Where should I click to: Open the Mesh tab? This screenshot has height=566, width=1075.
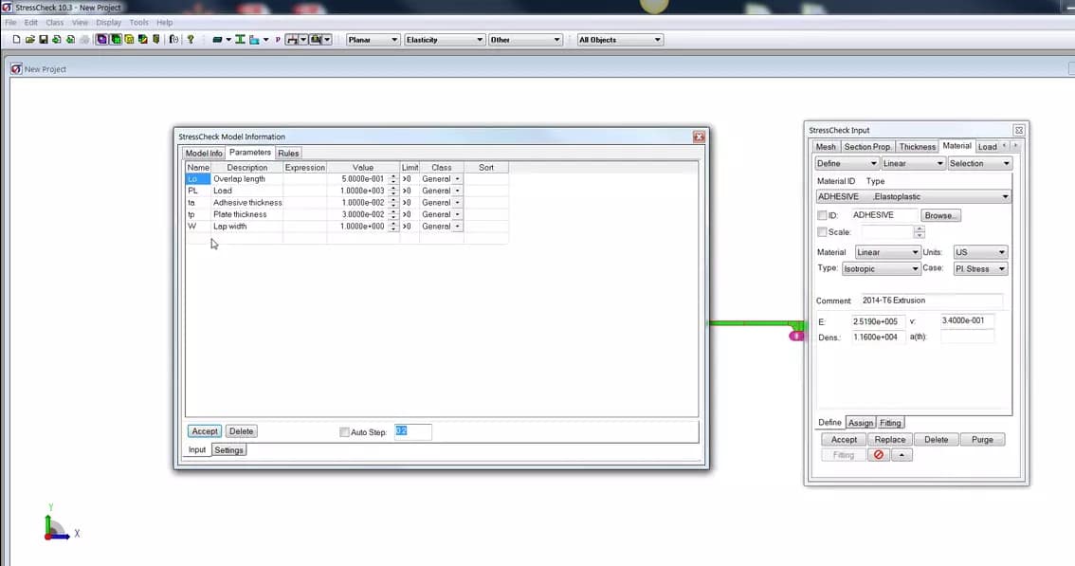click(x=825, y=146)
